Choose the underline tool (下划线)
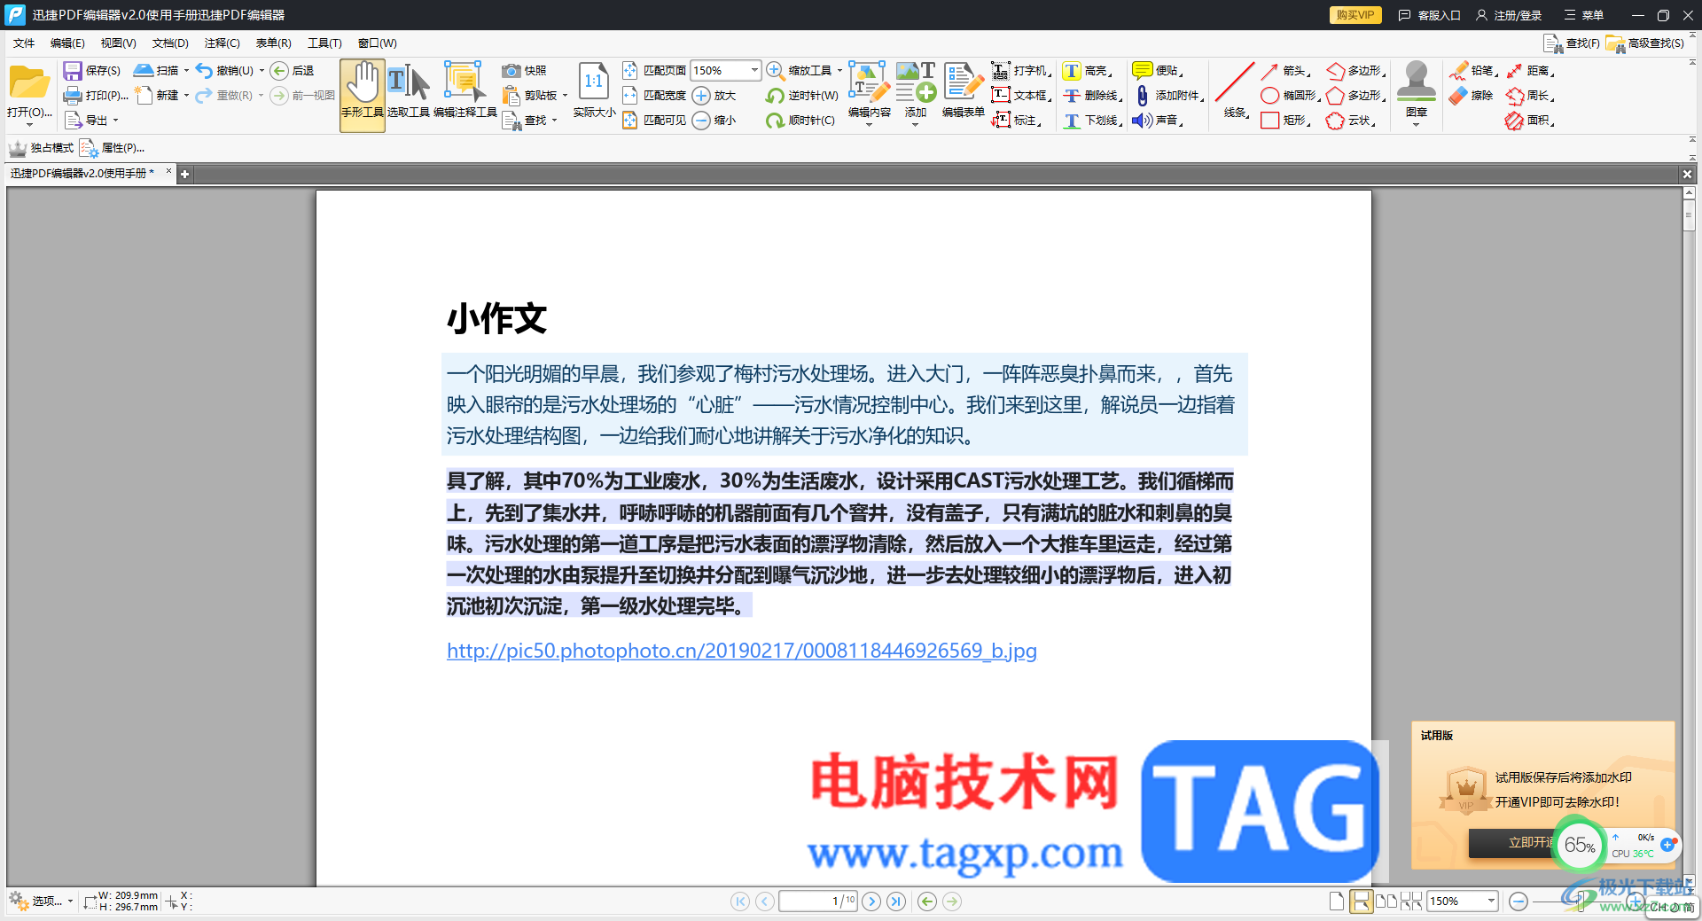Viewport: 1702px width, 921px height. [x=1092, y=121]
